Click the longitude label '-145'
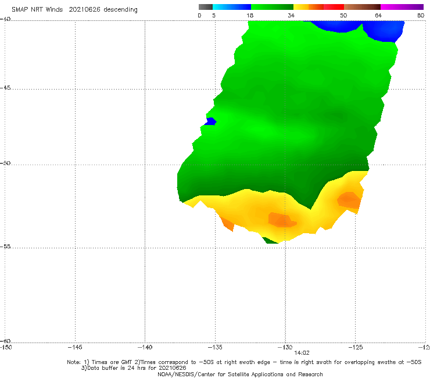Screen dimensions: 430x378 (x=75, y=347)
